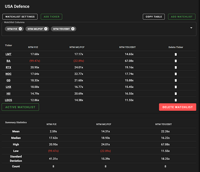
Task: Remove the NTM TEV/EBIT column chip
Action: click(73, 29)
